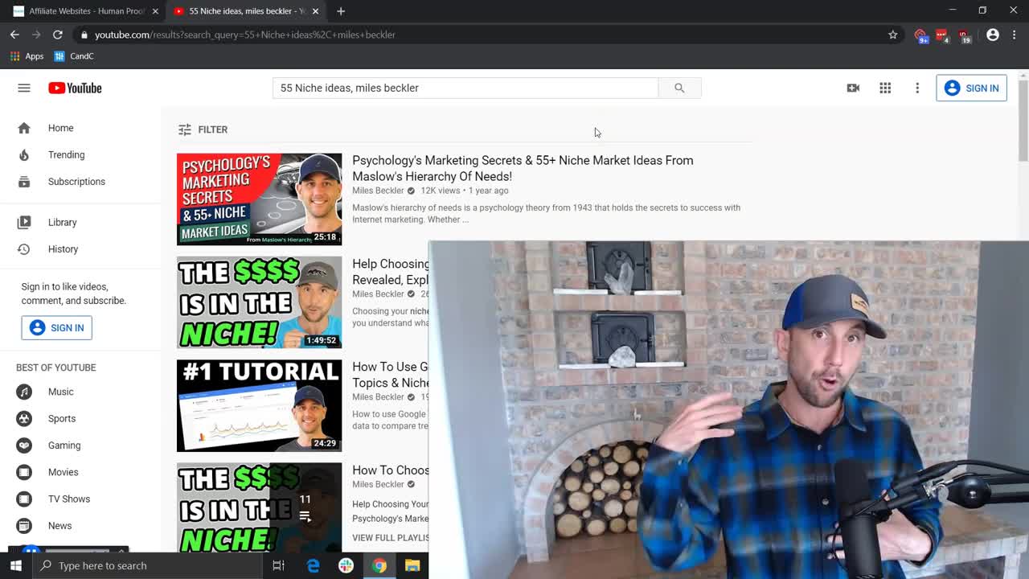Open the Chrome three-dot menu
Screen dimensions: 1029x579
(1015, 35)
